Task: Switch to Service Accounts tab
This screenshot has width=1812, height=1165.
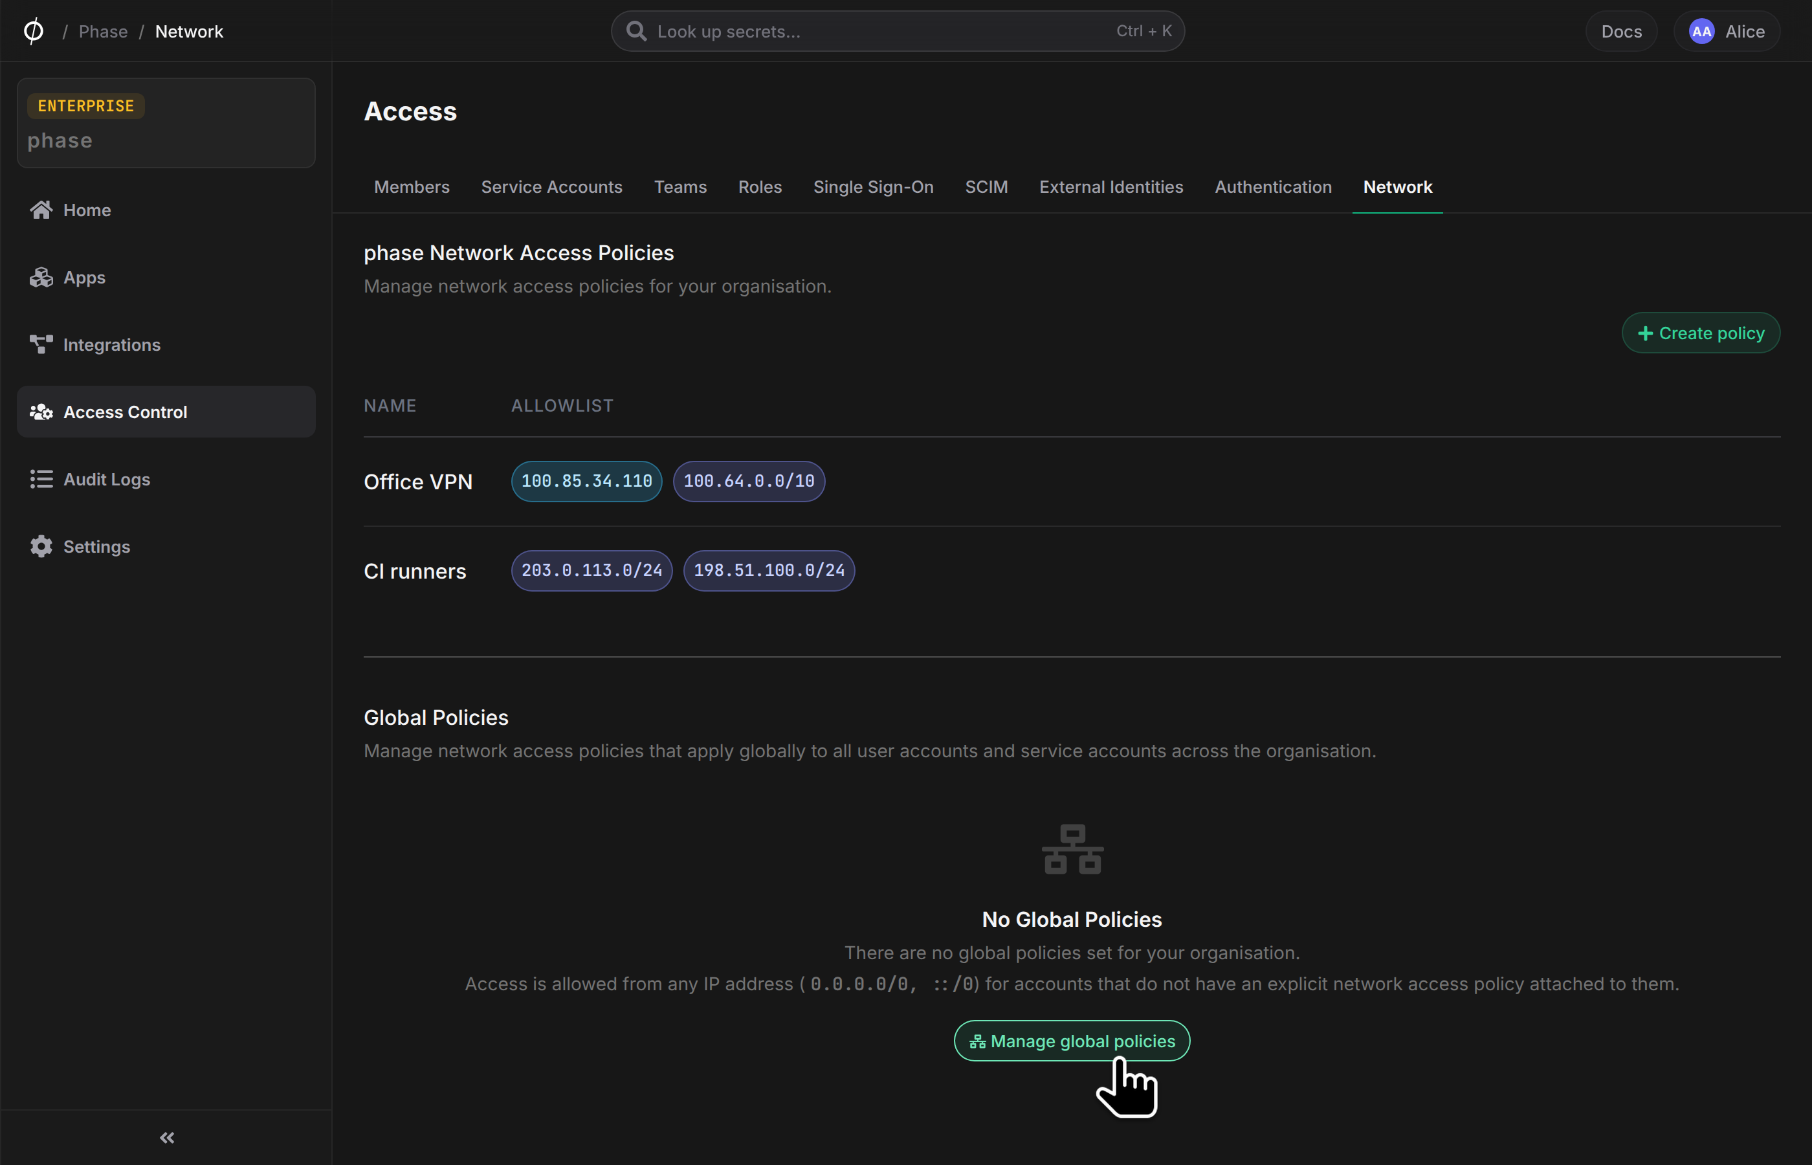Action: (551, 187)
